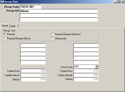
Task: Click left Toplam Alacak value field
Action: pyautogui.click(x=33, y=75)
